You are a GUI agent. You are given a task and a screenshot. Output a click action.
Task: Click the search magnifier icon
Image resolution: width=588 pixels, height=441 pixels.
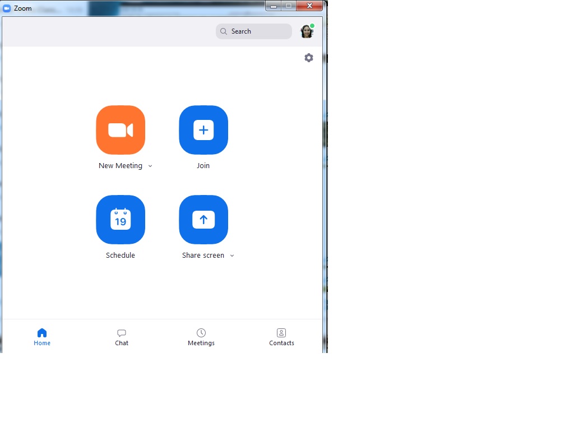pos(224,31)
